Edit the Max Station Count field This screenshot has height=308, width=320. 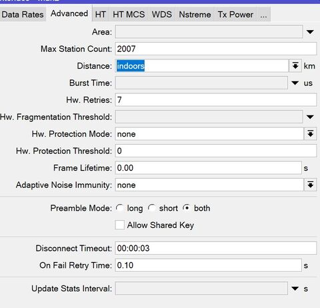coord(216,49)
